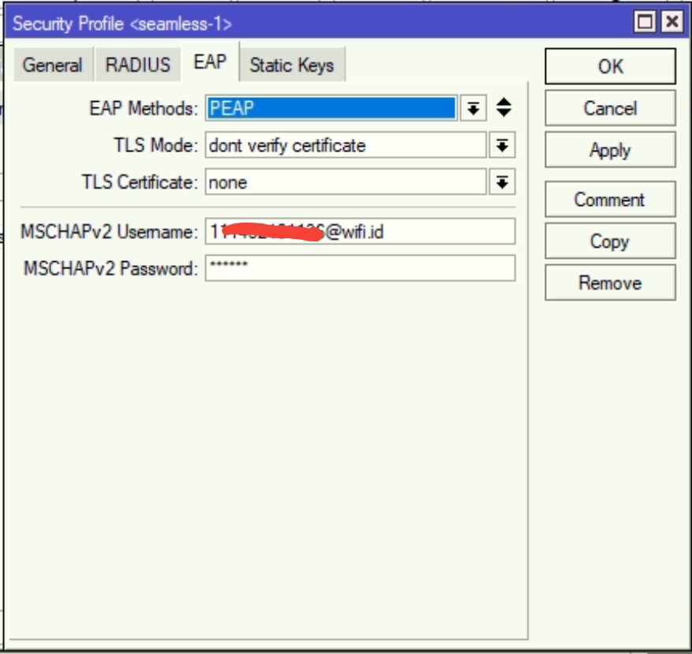Copy the seamless-1 security profile
Screen dimensions: 692x654
coord(609,241)
